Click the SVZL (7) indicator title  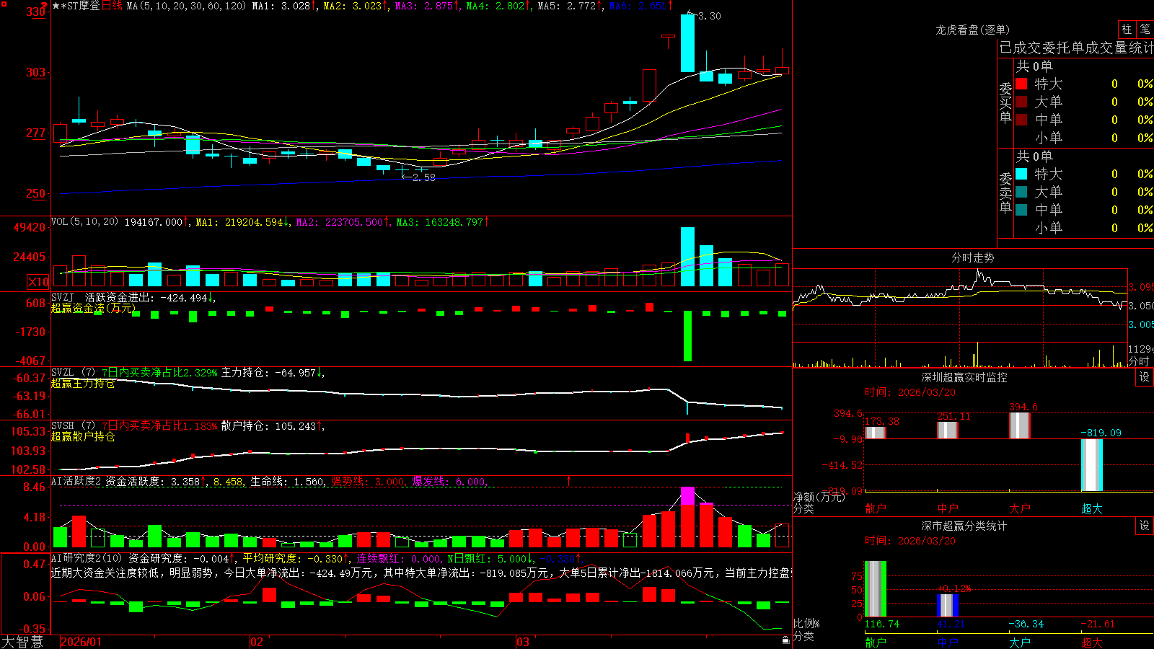tap(73, 373)
